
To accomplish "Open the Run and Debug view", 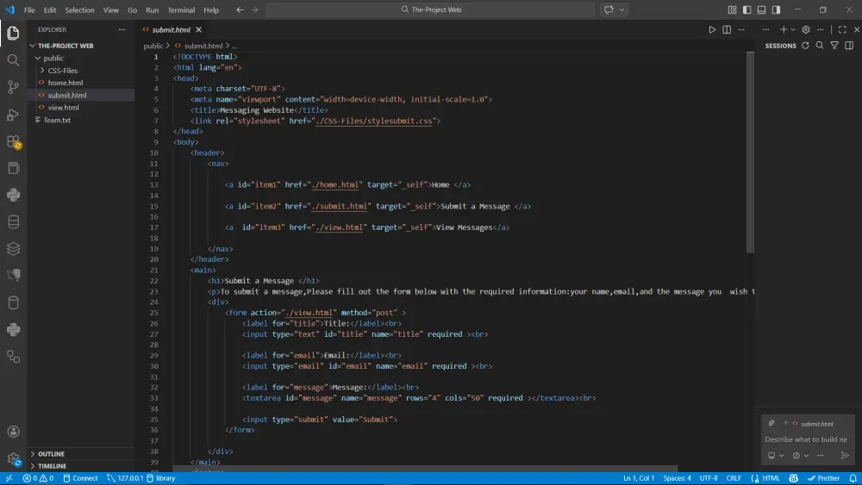I will point(13,115).
